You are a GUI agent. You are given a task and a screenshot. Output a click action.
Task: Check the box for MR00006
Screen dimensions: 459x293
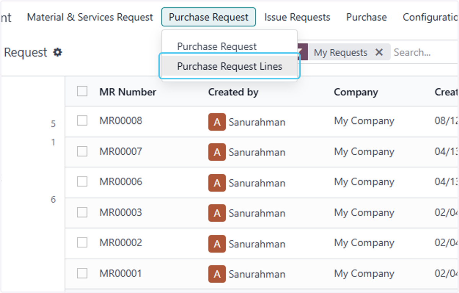click(82, 182)
